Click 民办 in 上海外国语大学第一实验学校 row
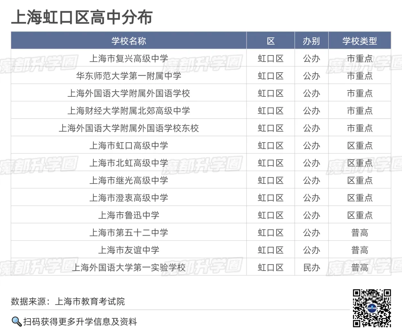The image size is (402, 335). pyautogui.click(x=312, y=267)
